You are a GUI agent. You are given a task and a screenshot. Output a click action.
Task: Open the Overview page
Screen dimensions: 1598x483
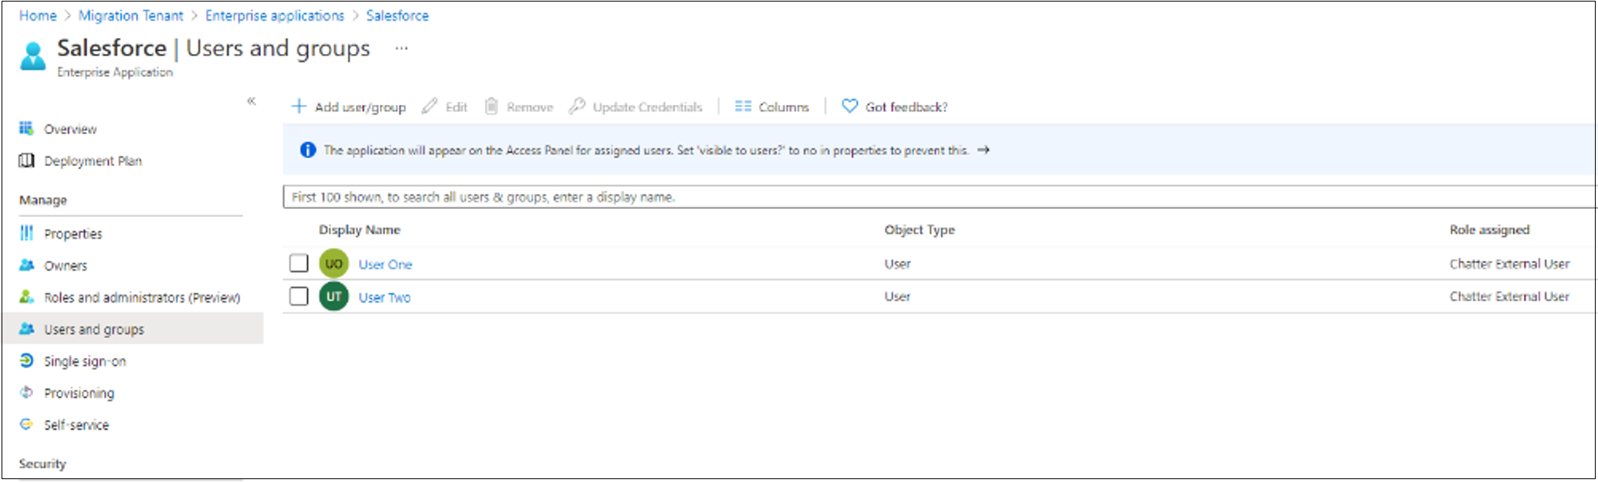pos(70,129)
